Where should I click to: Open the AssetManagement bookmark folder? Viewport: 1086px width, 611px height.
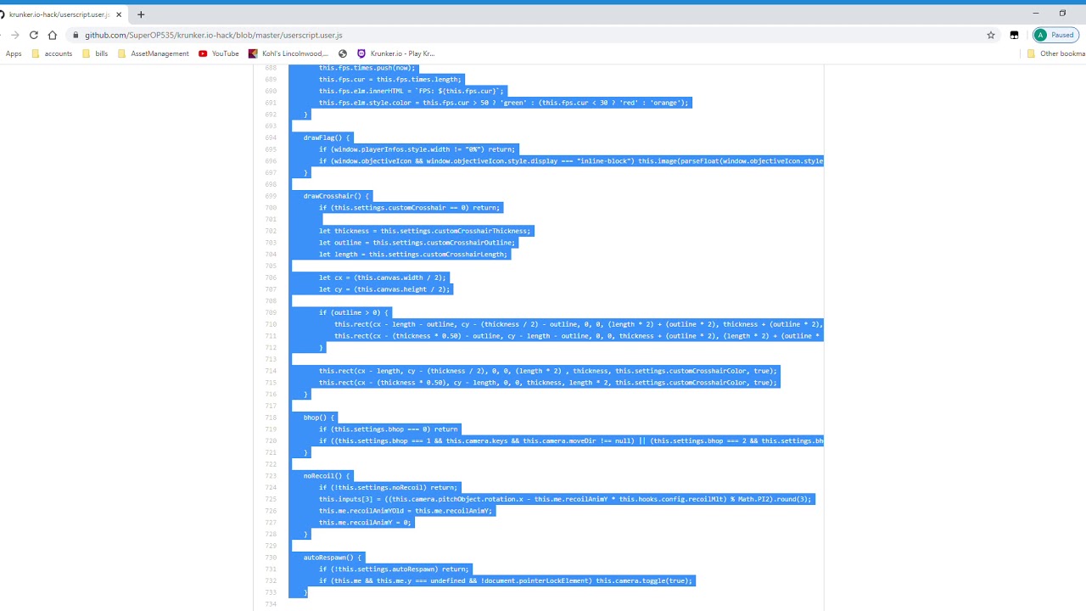pos(154,53)
